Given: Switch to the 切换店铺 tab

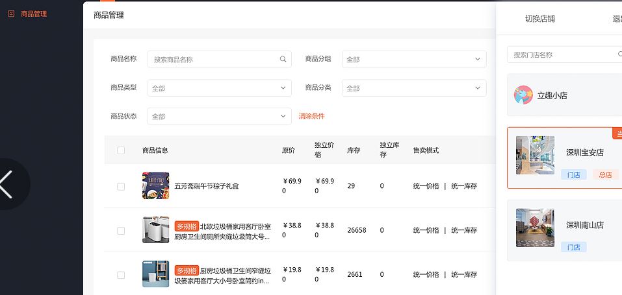Looking at the screenshot, I should point(539,19).
